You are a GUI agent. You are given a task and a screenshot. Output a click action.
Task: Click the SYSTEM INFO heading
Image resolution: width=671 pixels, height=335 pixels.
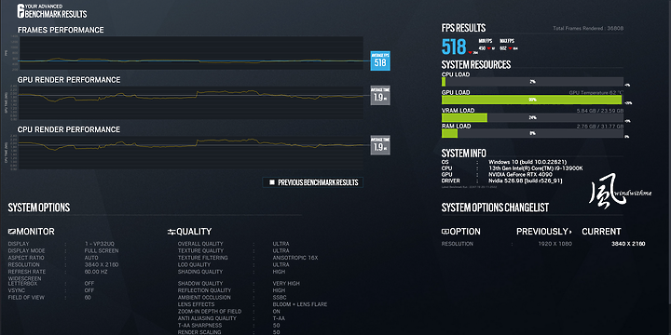tap(464, 154)
